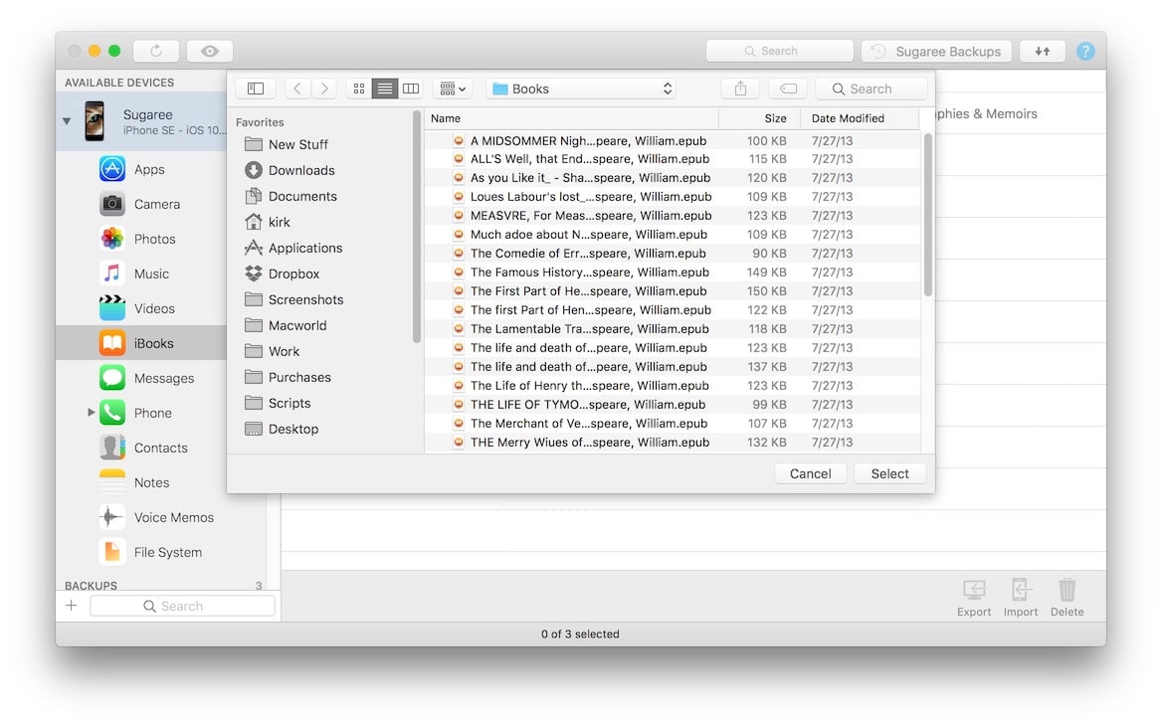The height and width of the screenshot is (726, 1162).
Task: Click the Select button
Action: coord(889,473)
